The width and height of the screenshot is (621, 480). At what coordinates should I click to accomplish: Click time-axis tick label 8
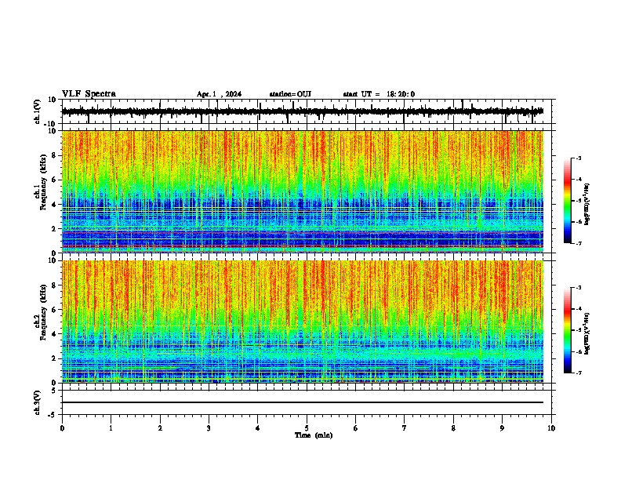[453, 428]
